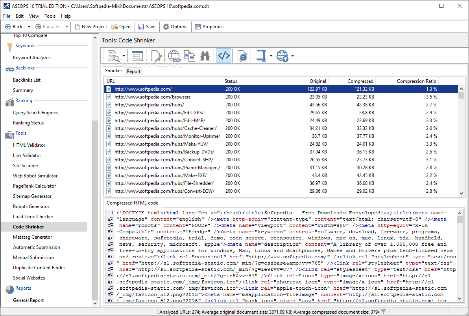This screenshot has height=316, width=469.
Task: Click the URL list scroll down arrow
Action: click(x=461, y=194)
